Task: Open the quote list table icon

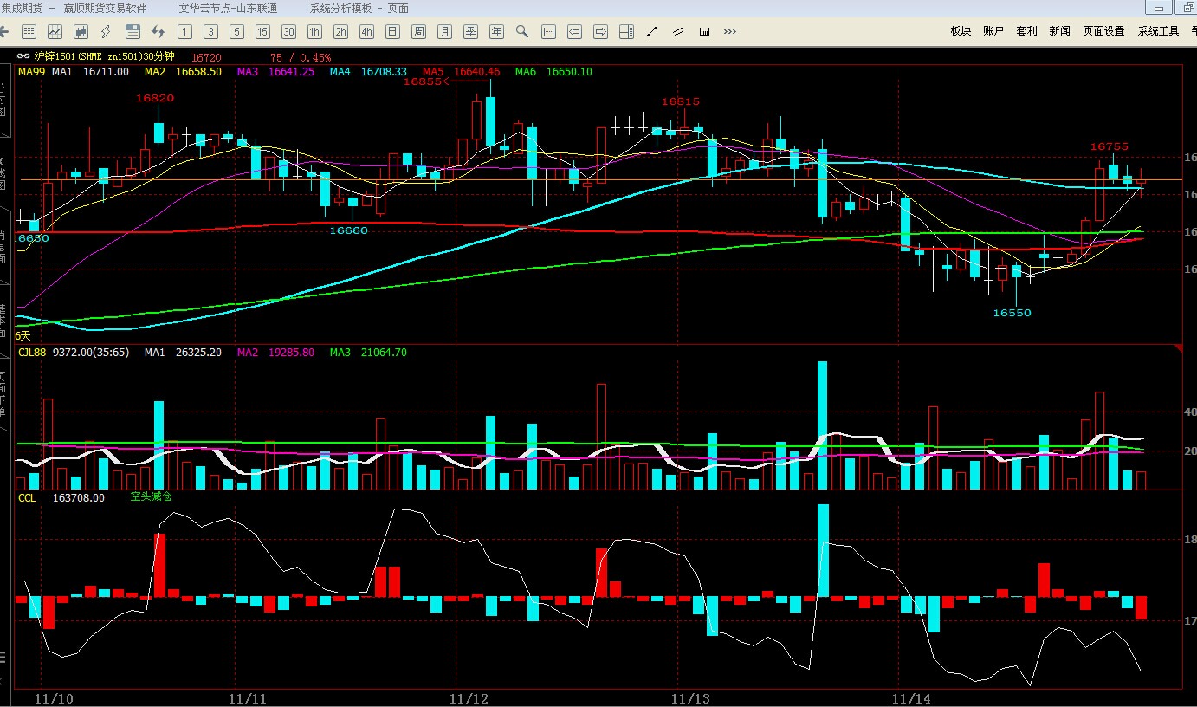Action: pyautogui.click(x=29, y=32)
